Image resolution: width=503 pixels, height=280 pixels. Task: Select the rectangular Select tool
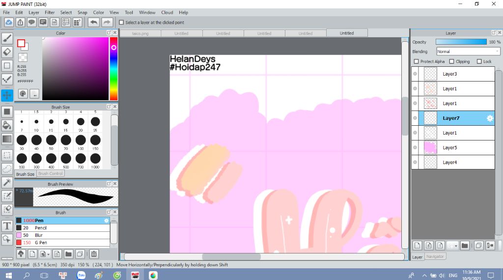click(x=7, y=155)
